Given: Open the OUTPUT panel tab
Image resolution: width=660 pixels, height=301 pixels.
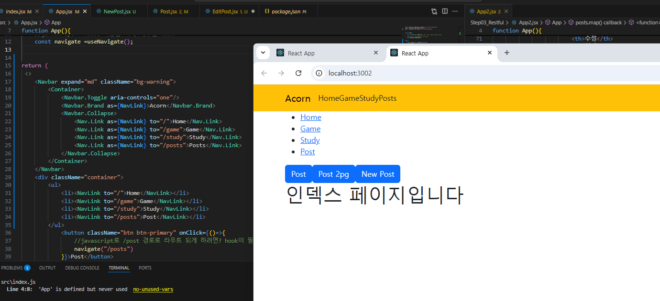Looking at the screenshot, I should click(47, 268).
